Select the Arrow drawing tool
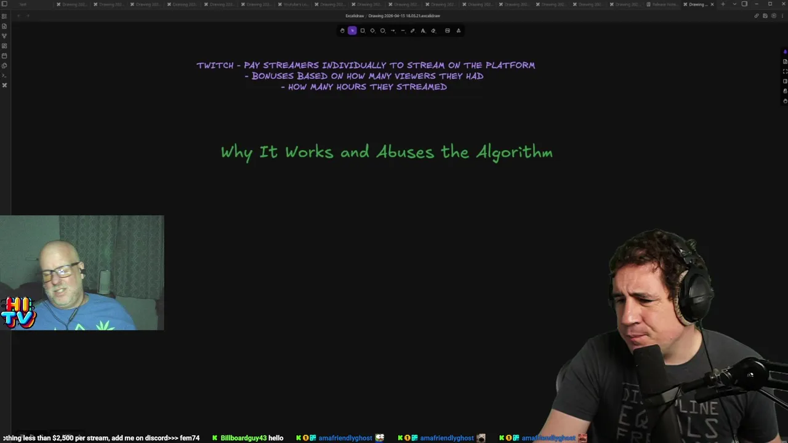 pyautogui.click(x=393, y=31)
